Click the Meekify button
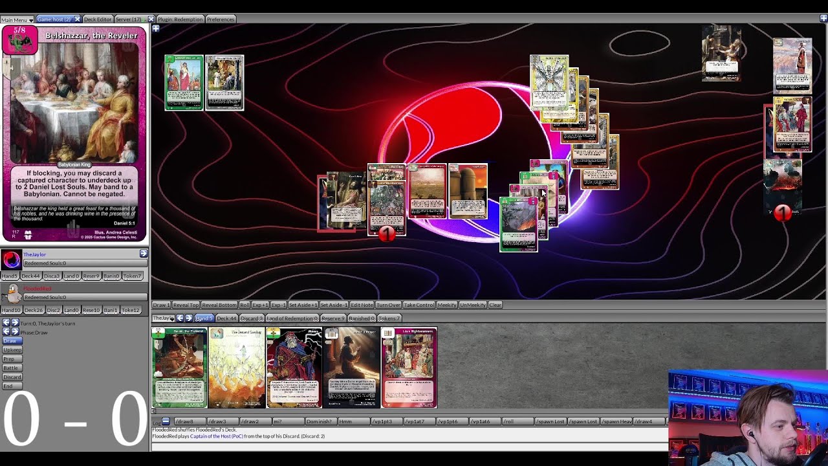Image resolution: width=828 pixels, height=466 pixels. tap(447, 305)
